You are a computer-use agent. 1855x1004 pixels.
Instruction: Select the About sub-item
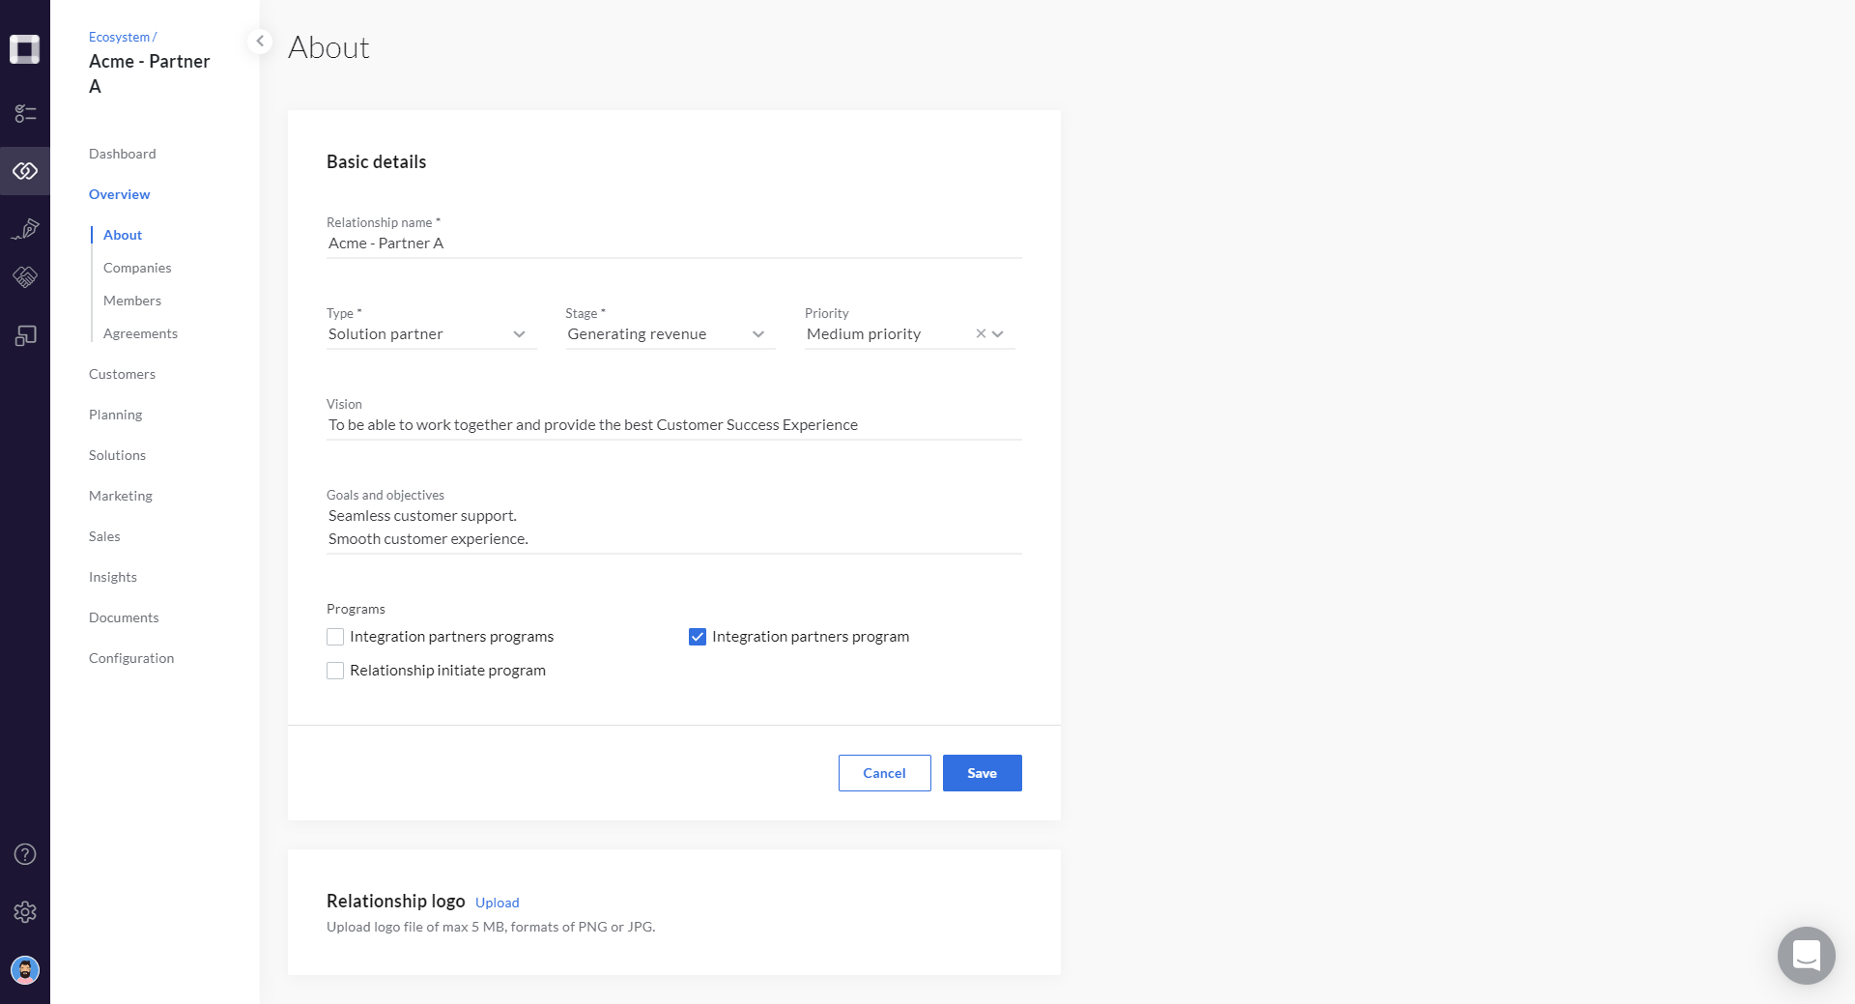(123, 235)
